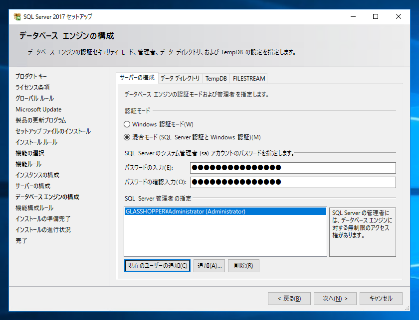
Task: Click グローバル ルール in the step list
Action: 35,99
